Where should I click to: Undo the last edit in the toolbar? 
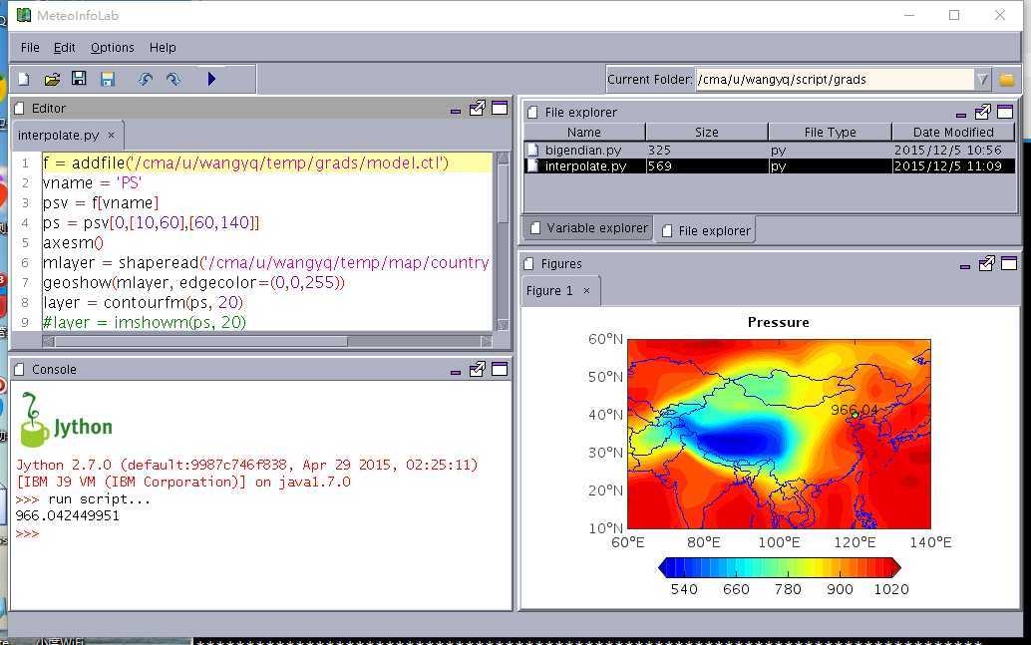tap(146, 80)
